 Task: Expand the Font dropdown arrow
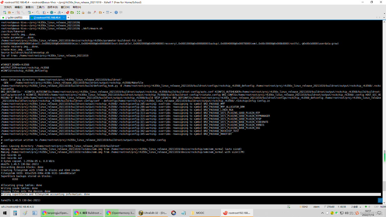pos(62,13)
